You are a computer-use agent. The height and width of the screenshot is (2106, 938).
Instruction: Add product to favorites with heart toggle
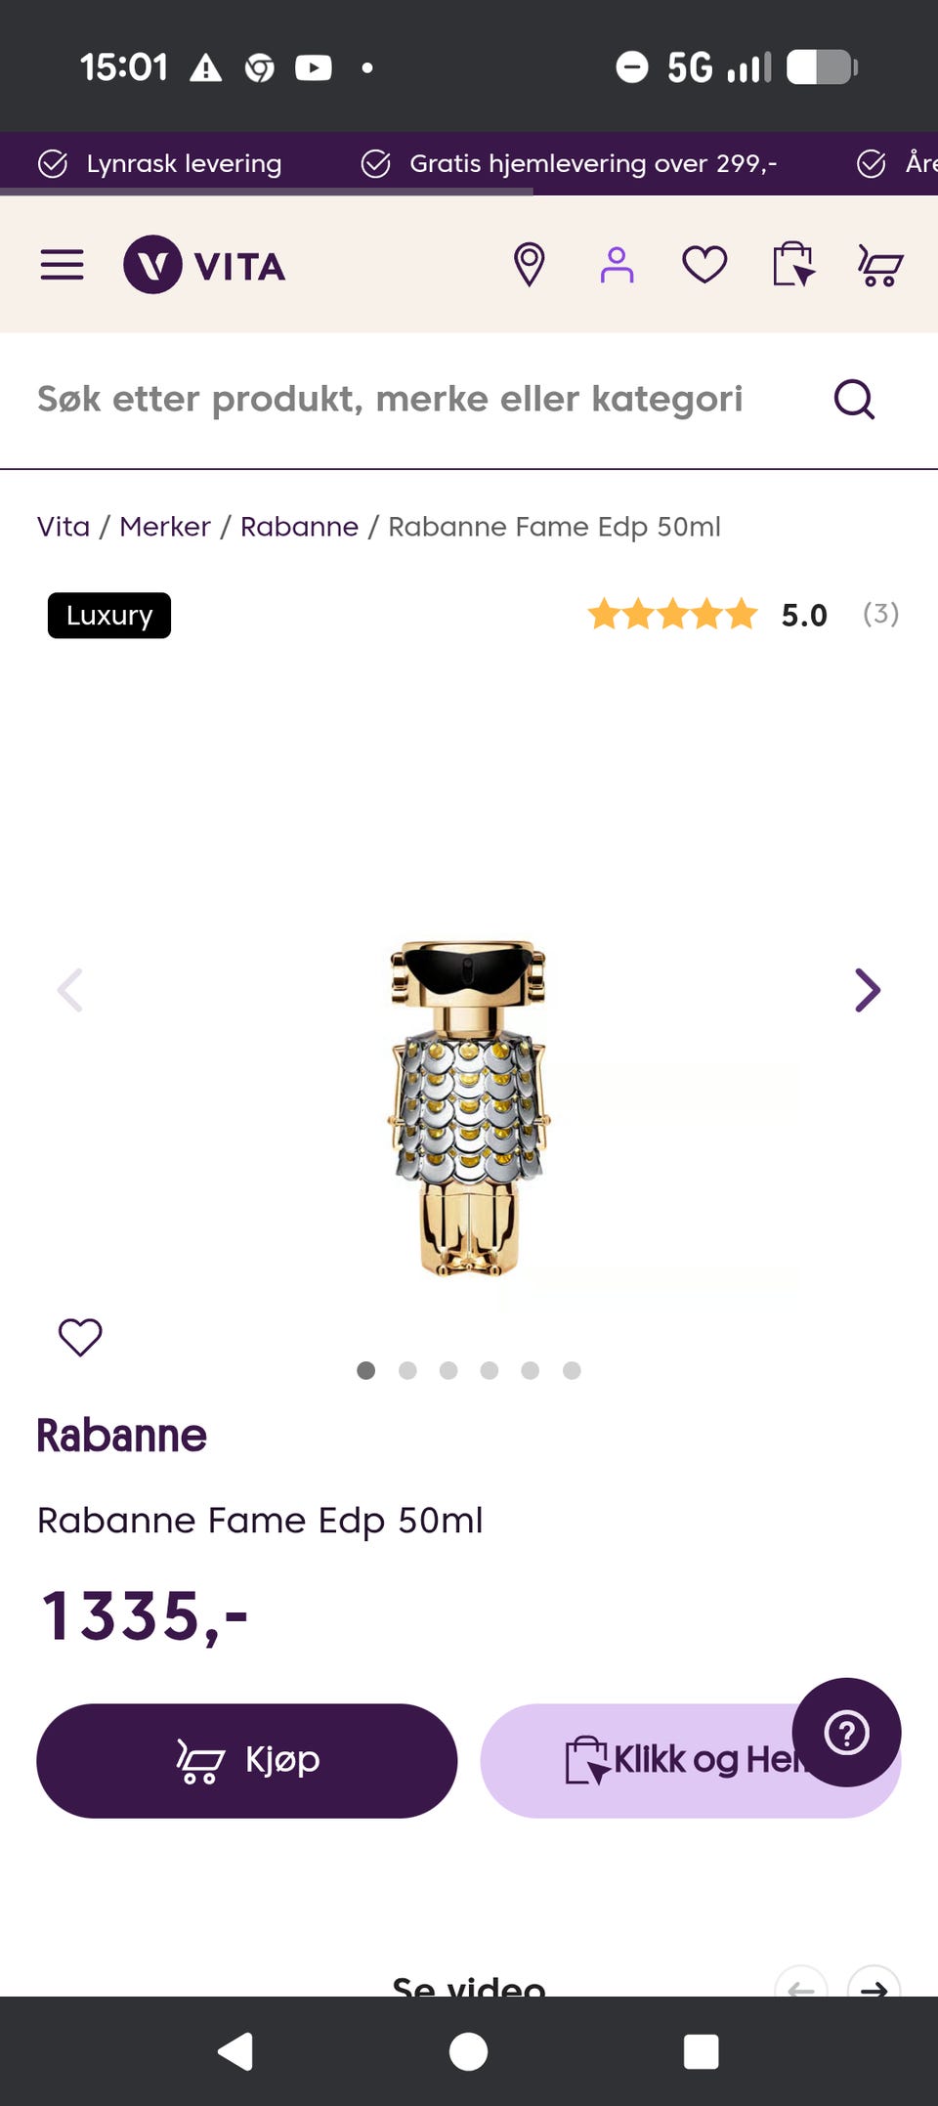80,1337
